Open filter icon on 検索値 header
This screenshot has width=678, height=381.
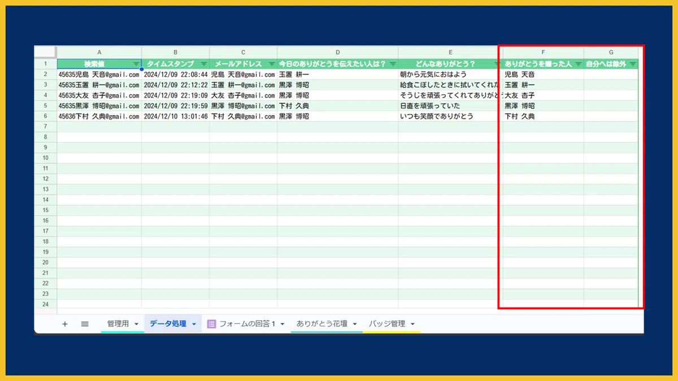tap(136, 64)
